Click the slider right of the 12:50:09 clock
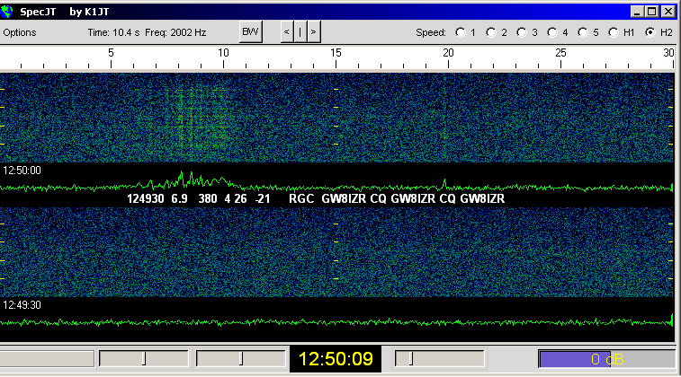Viewport: 681px width, 377px height. click(x=439, y=358)
